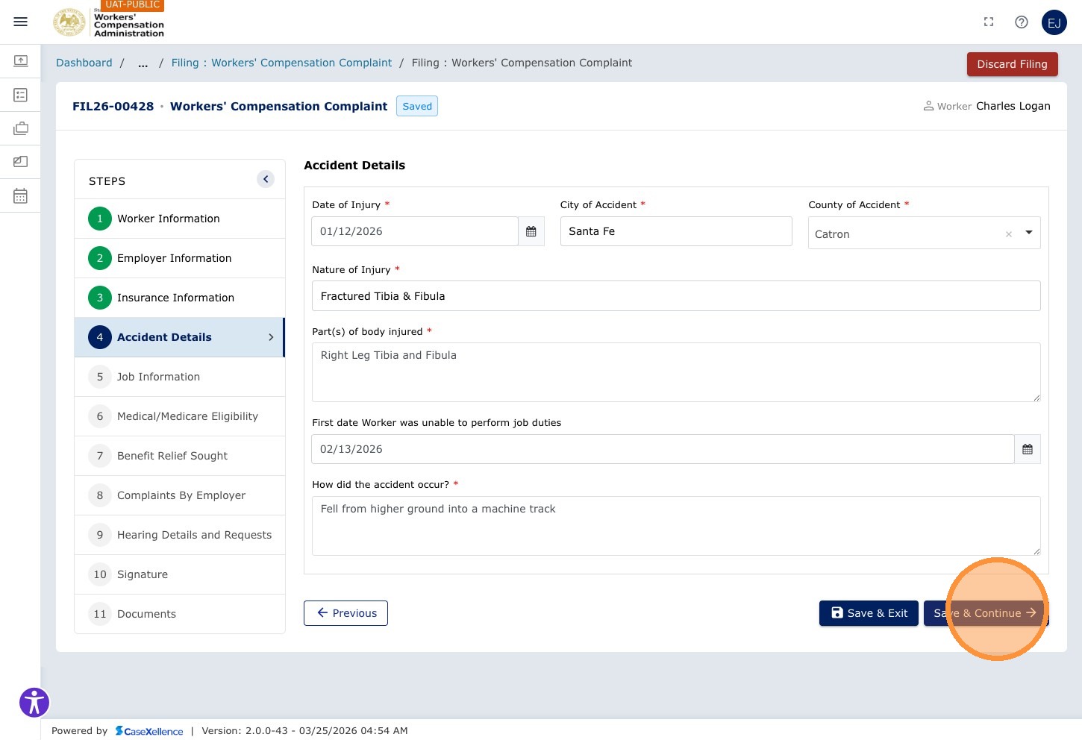Expand the County of Accident dropdown
This screenshot has width=1082, height=740.
point(1029,233)
